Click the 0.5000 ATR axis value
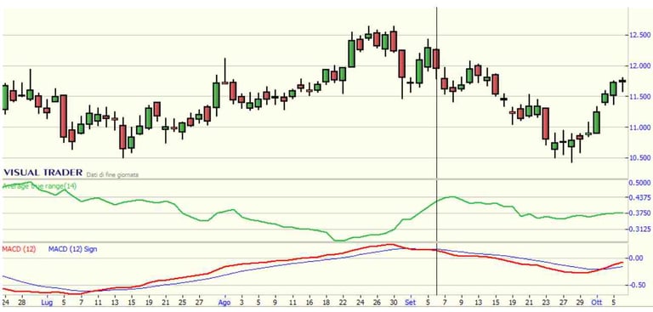 [x=639, y=183]
